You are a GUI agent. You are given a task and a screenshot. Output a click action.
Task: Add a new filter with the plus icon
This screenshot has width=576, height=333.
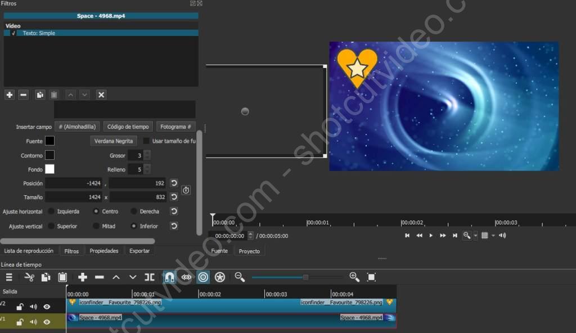click(x=10, y=94)
